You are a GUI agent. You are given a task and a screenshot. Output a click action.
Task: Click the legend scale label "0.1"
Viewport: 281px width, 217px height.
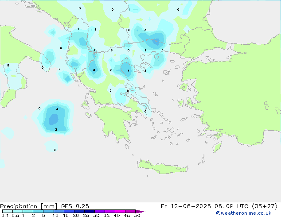(x=5, y=215)
